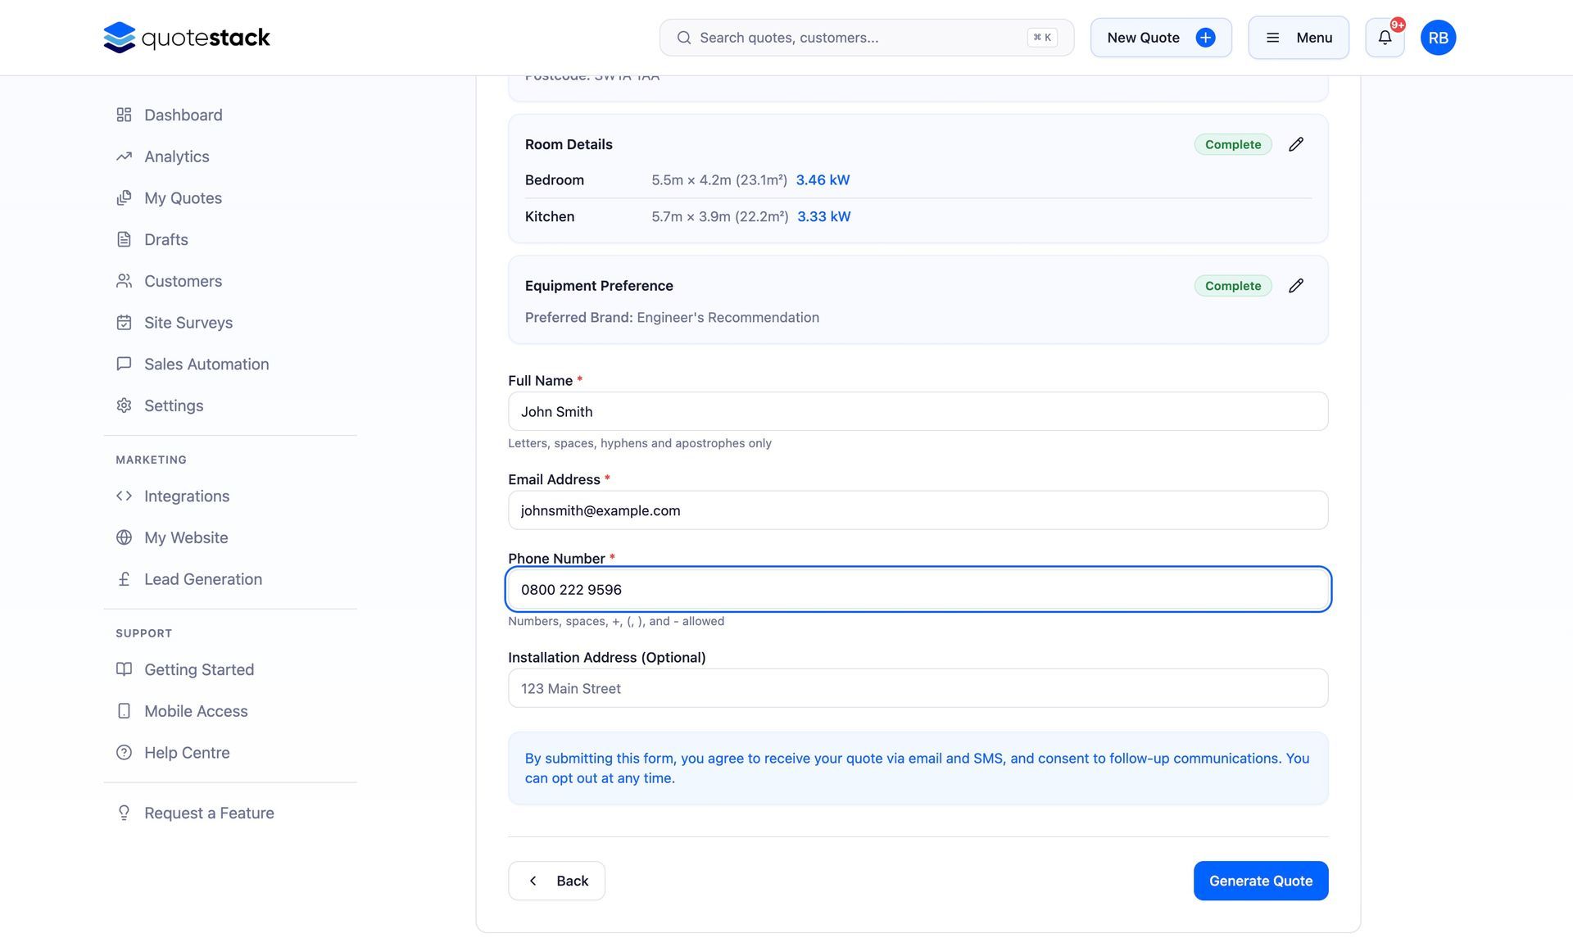The image size is (1573, 947).
Task: Edit Room Details via pencil icon
Action: 1295,144
